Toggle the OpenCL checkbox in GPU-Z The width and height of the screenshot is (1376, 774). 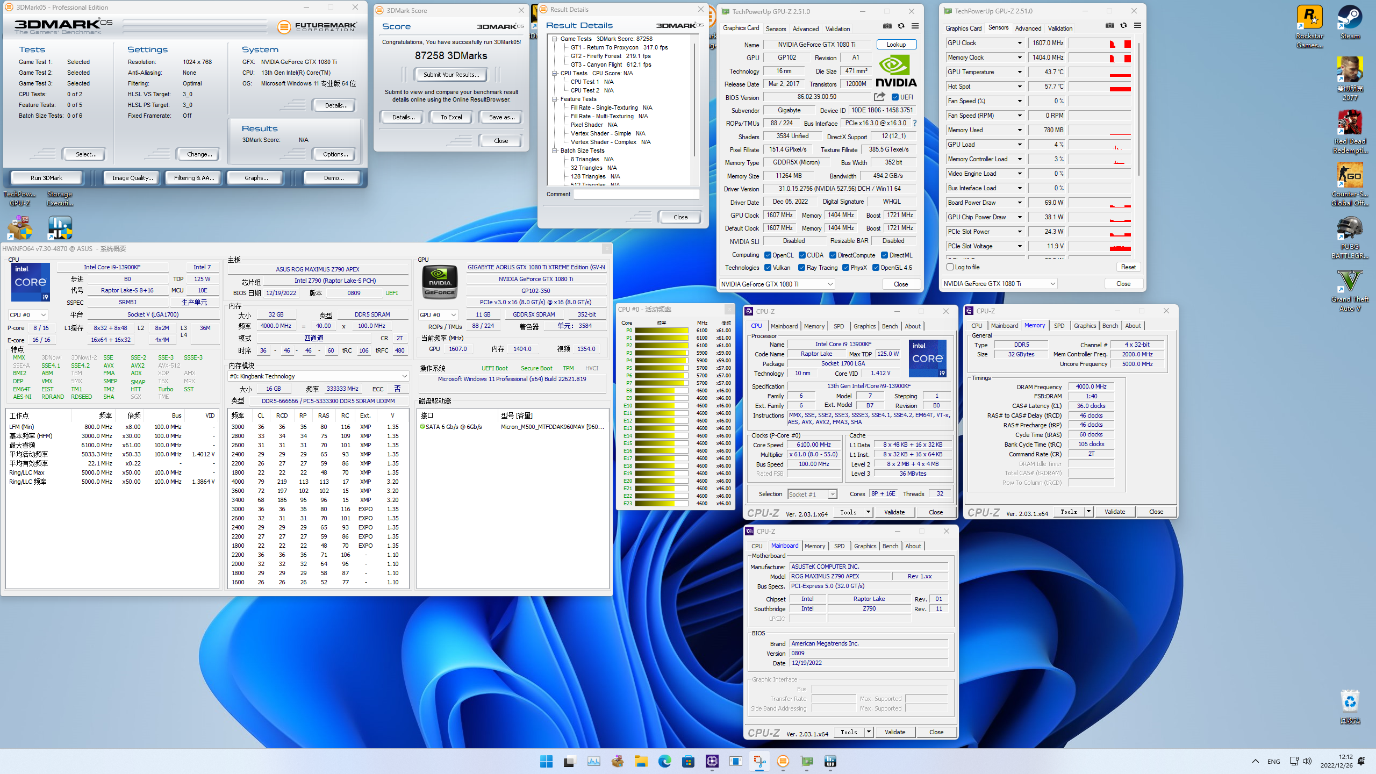pos(768,255)
